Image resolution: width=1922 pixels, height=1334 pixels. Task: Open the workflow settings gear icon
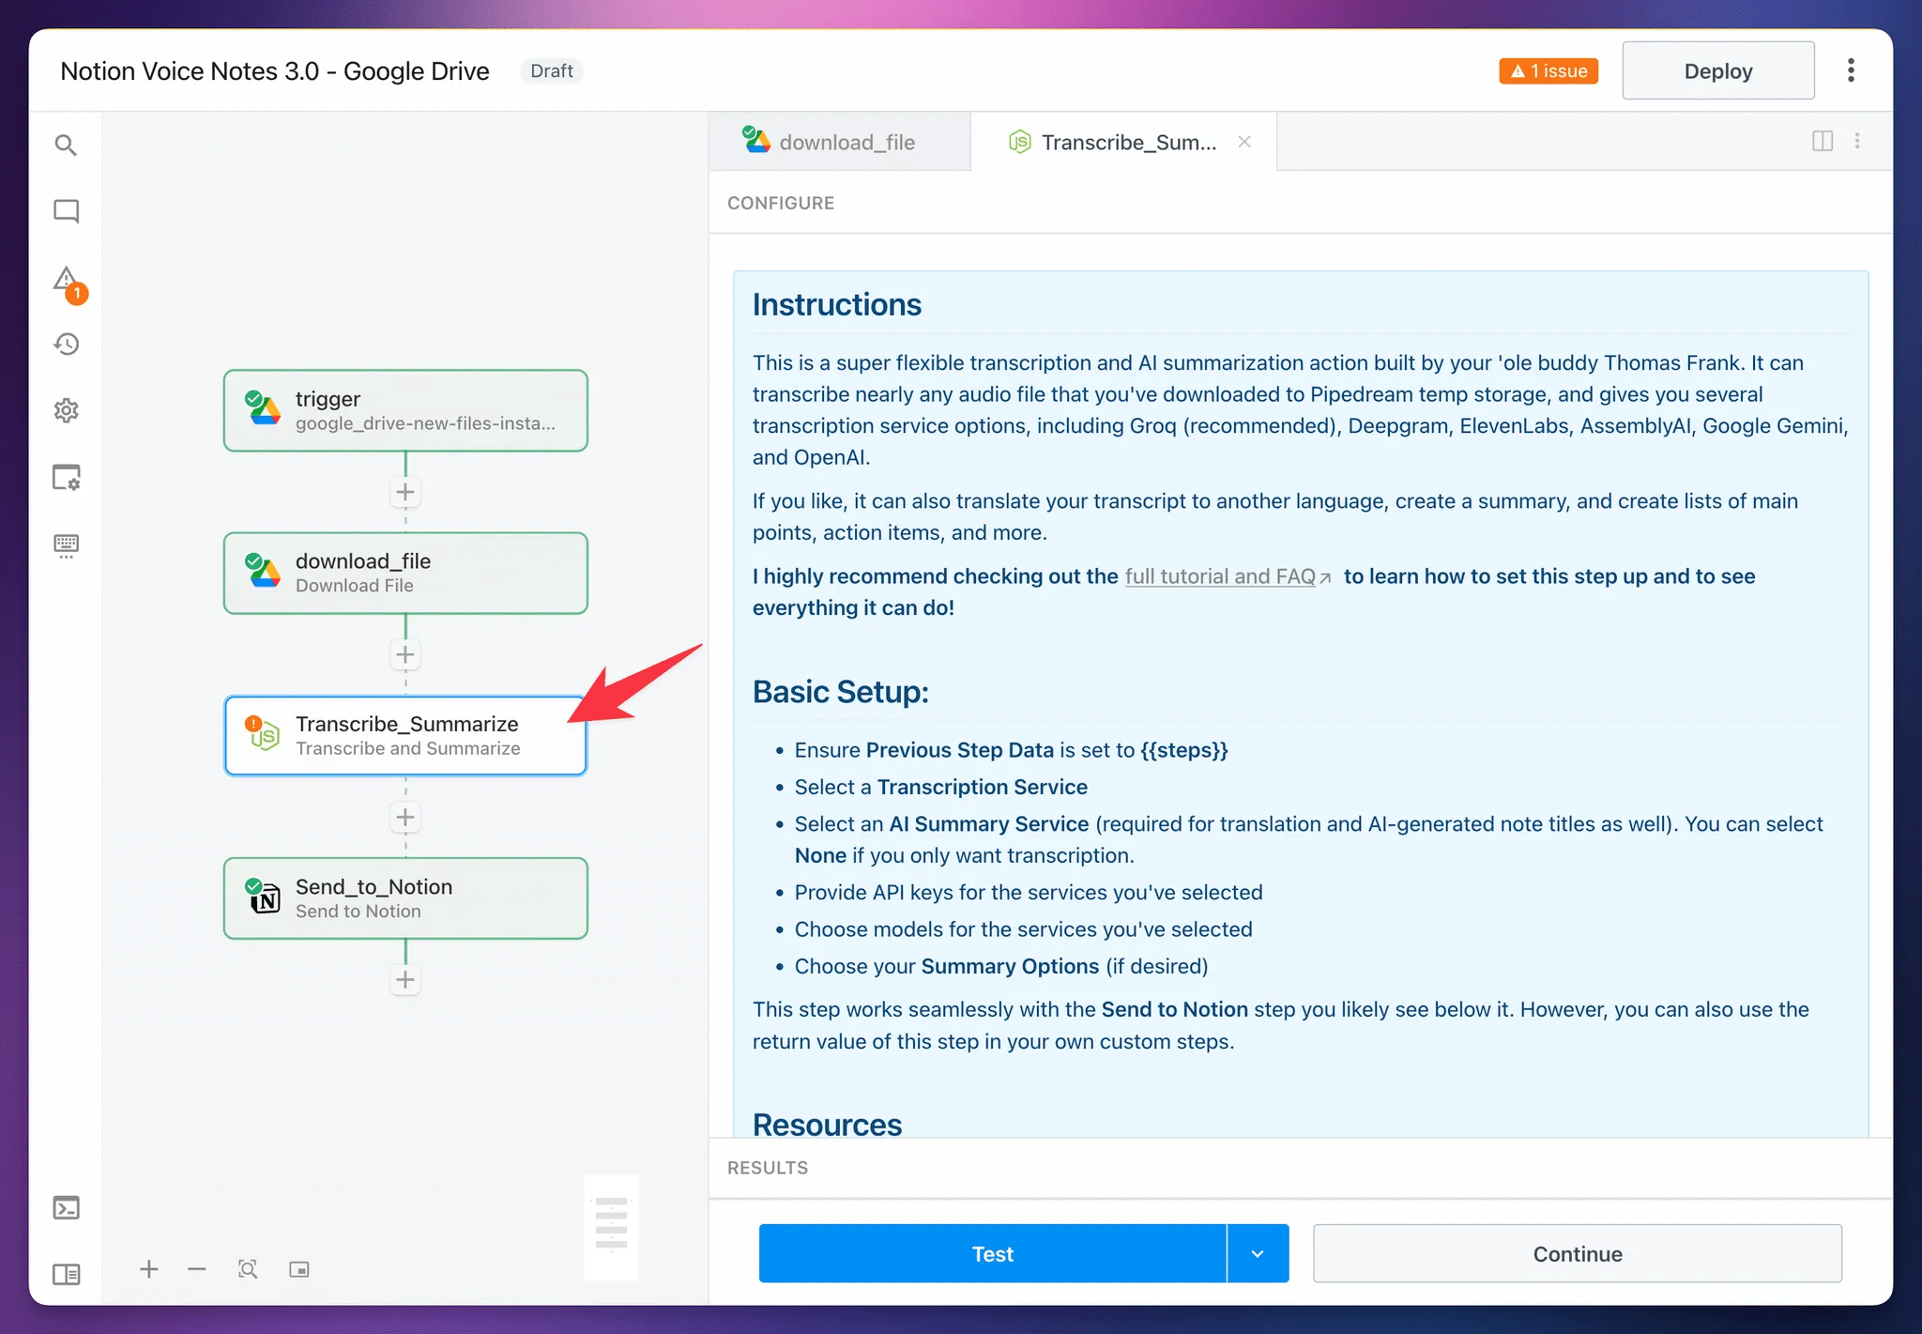pyautogui.click(x=66, y=410)
